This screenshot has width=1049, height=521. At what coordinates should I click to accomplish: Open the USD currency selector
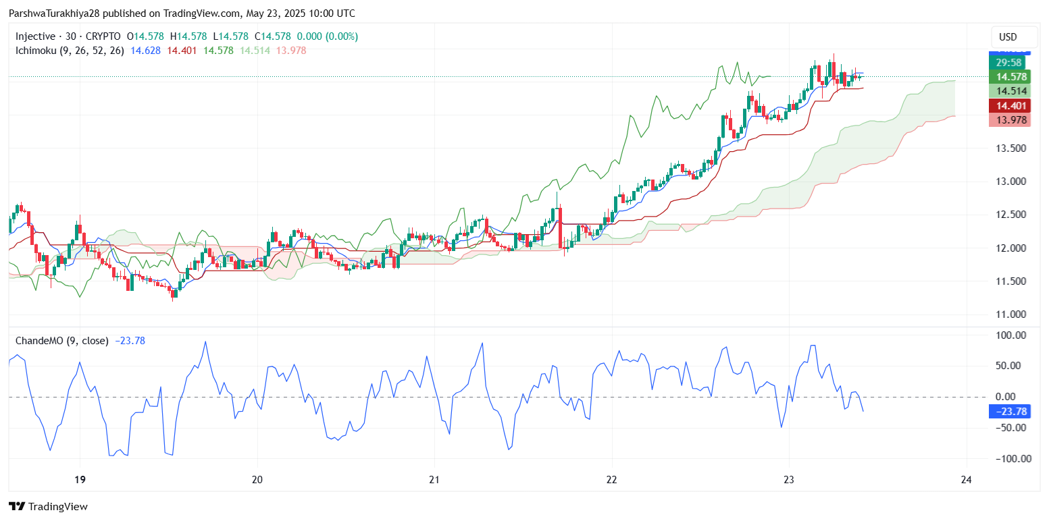(1008, 37)
